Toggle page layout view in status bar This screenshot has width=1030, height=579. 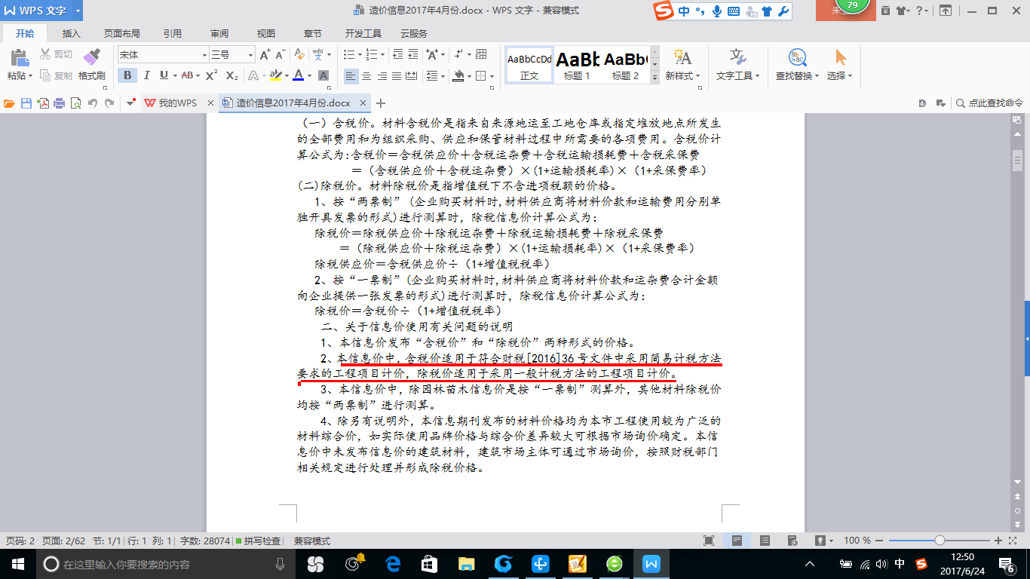tap(737, 541)
